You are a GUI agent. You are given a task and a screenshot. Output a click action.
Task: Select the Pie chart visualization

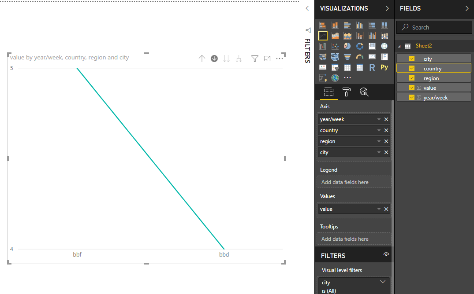click(x=347, y=46)
